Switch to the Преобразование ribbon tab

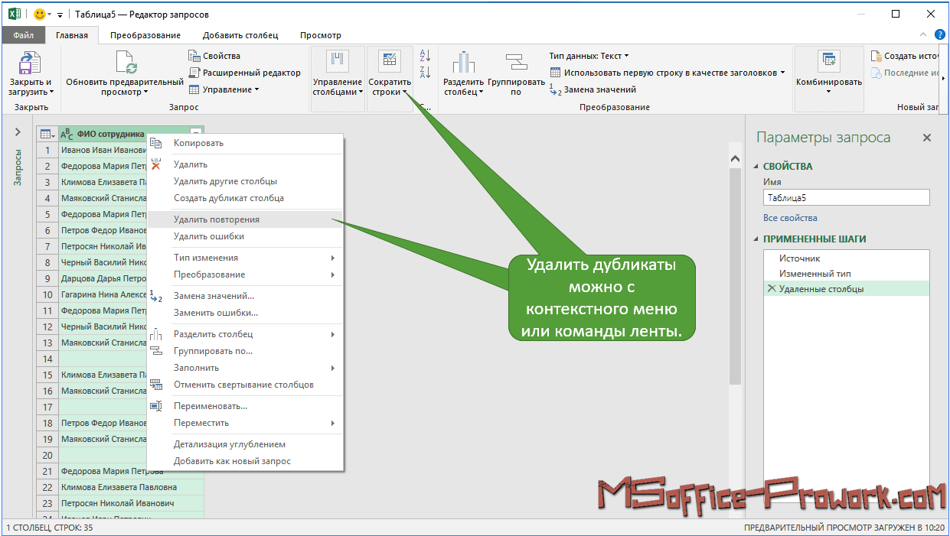click(145, 35)
